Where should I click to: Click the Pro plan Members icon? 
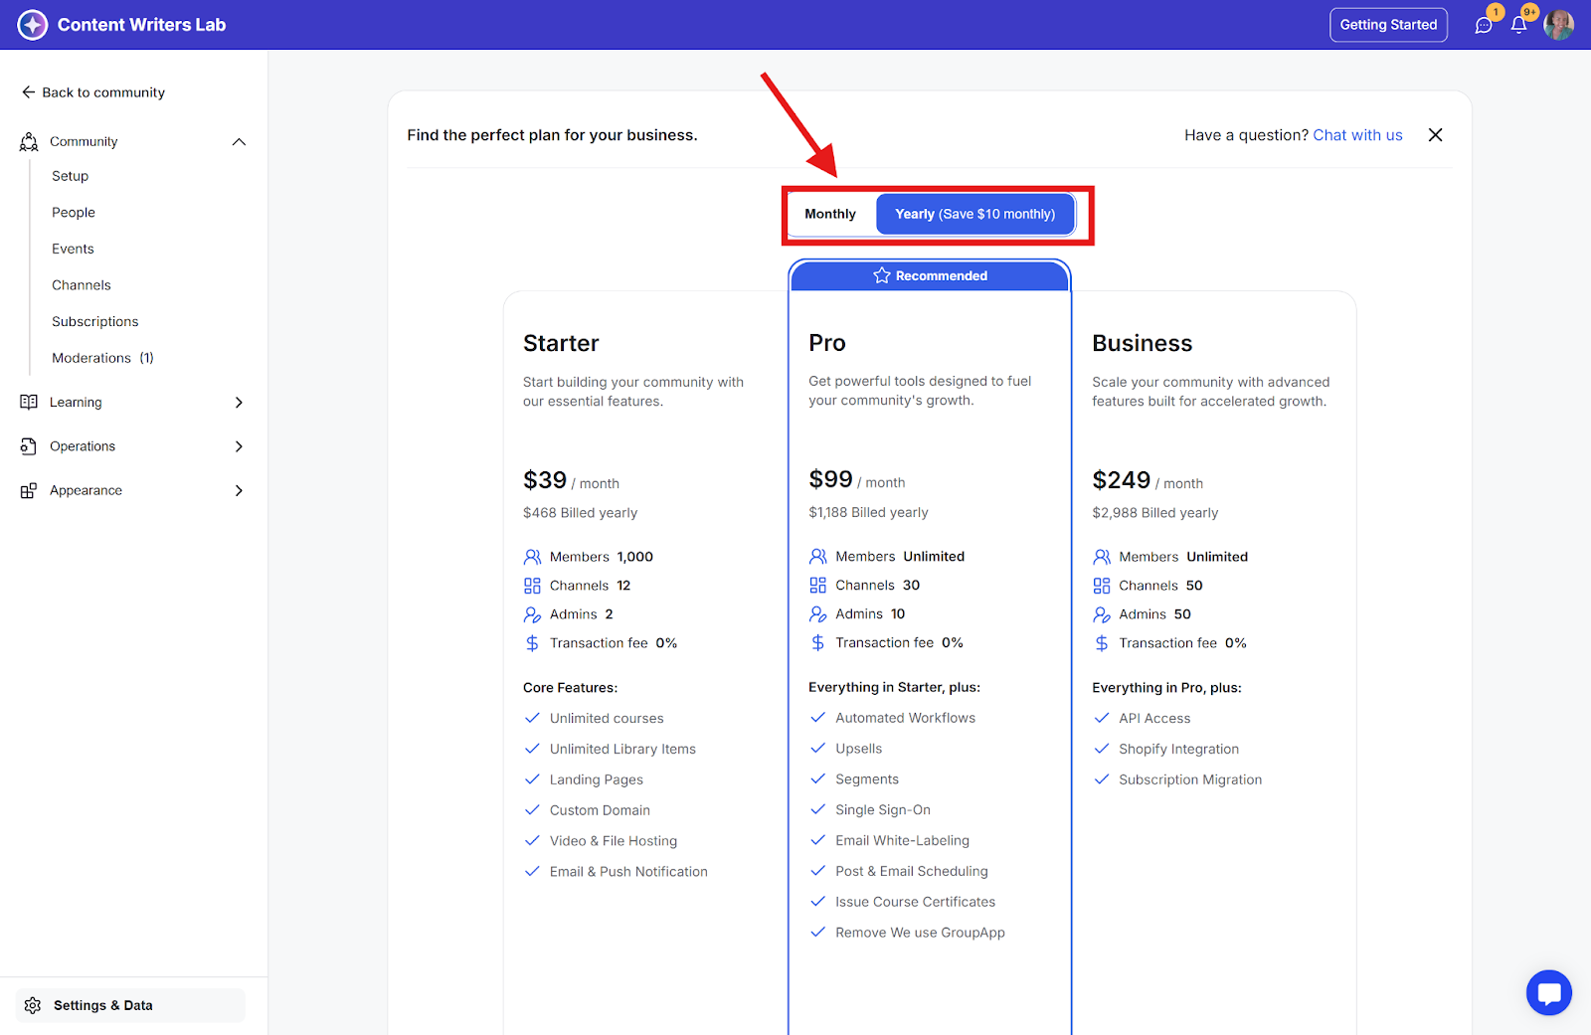tap(818, 557)
